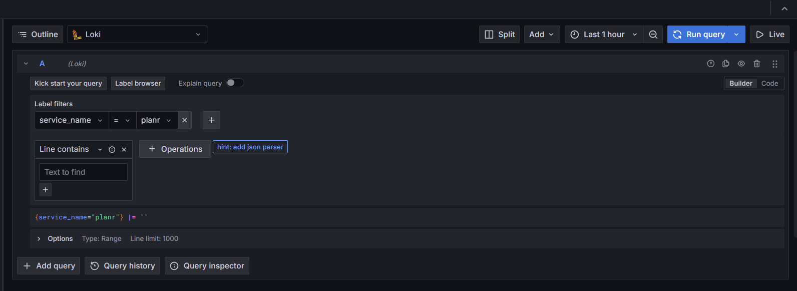
Task: Click the add json parser hint
Action: point(250,147)
